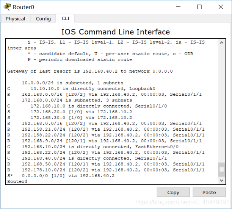Viewport: 232px width, 209px height.
Task: Click the 192.168.10.0/24 FastEthernet0/0 line
Action: click(x=93, y=147)
